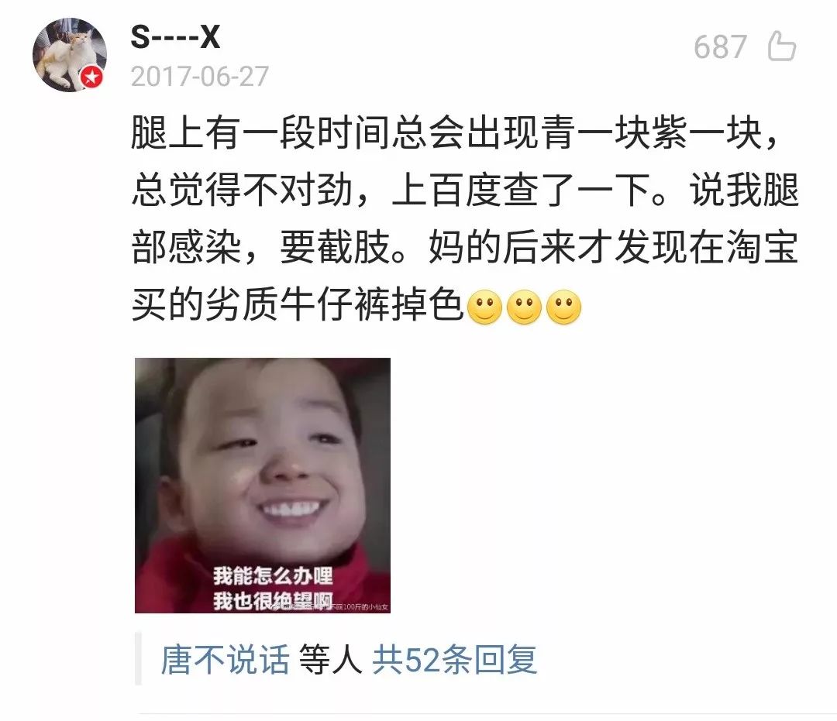
Task: Tap the middle smiley emoji
Action: 524,307
